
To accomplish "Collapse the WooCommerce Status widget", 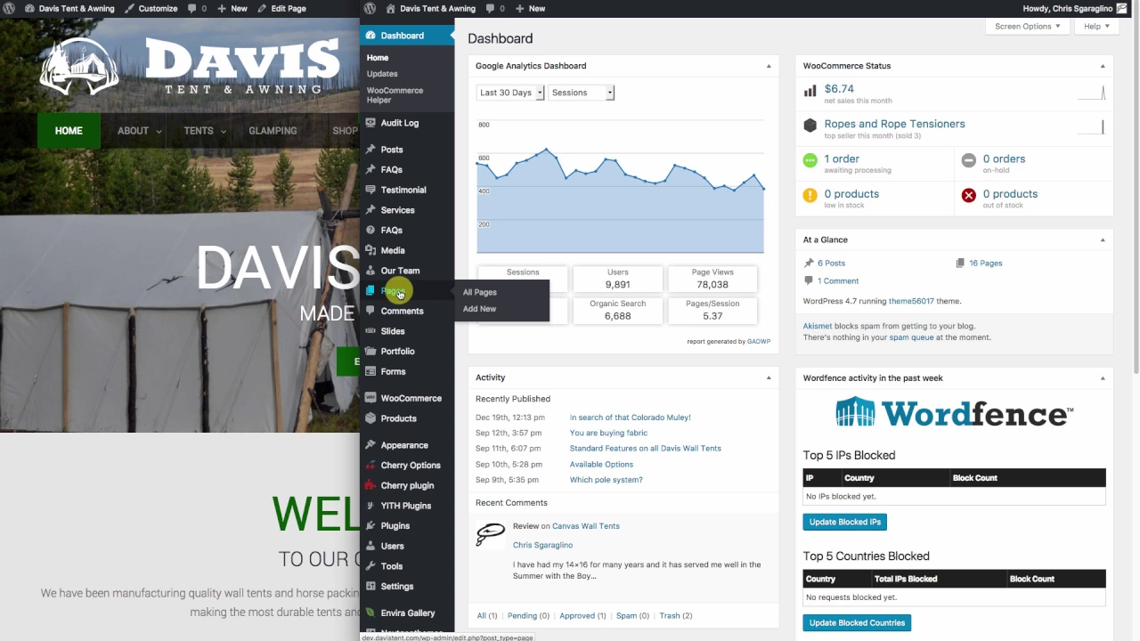I will [x=1102, y=66].
